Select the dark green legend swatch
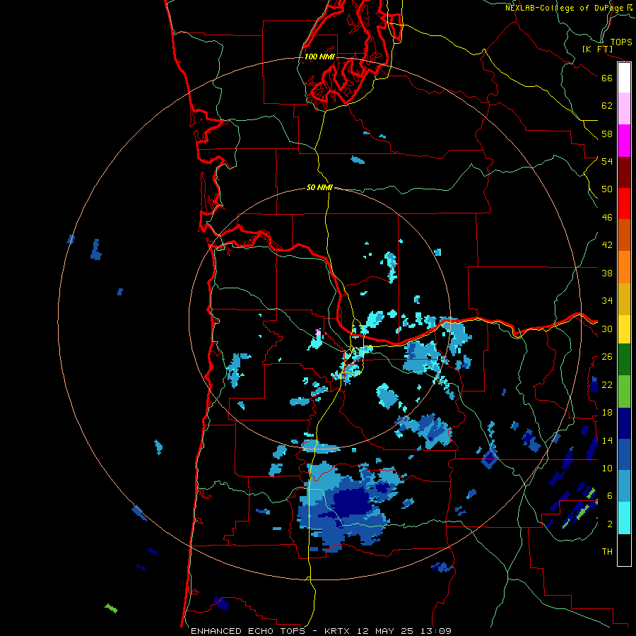 point(624,360)
